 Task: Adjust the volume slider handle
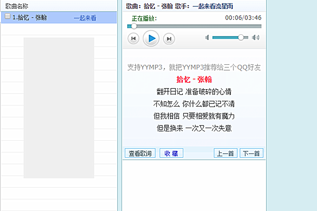click(x=241, y=37)
